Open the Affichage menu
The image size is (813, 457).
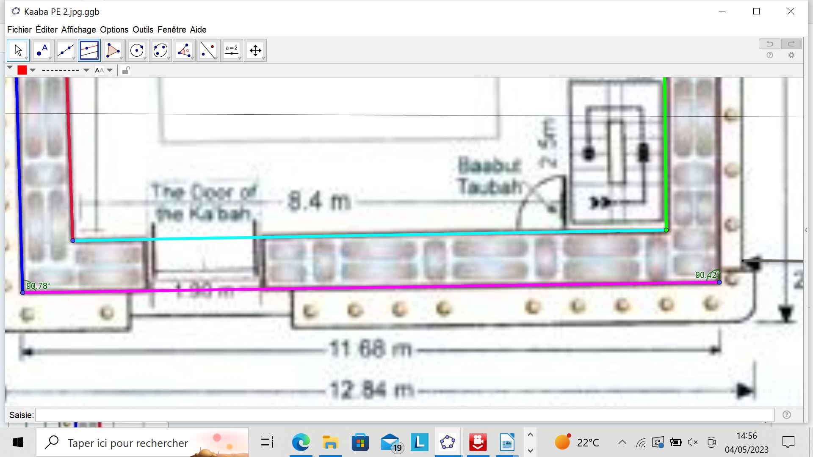click(78, 30)
